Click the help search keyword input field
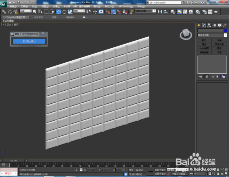The image size is (229, 177). (x=165, y=2)
